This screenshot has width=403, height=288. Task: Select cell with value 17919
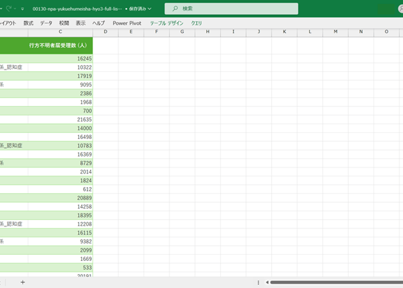click(x=60, y=76)
